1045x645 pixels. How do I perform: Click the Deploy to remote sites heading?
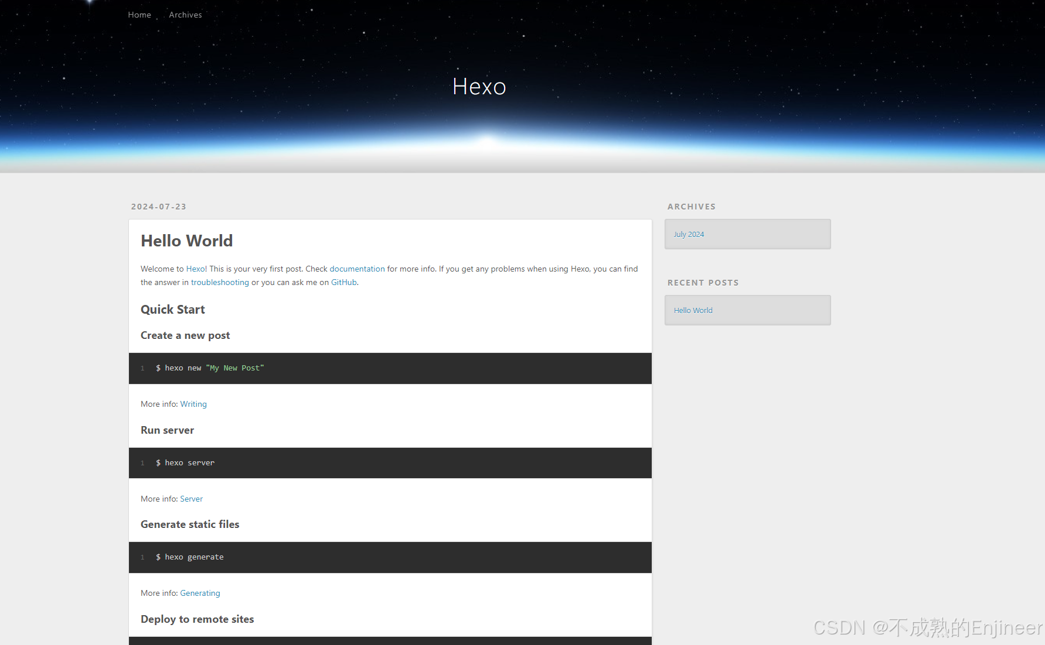(x=197, y=619)
